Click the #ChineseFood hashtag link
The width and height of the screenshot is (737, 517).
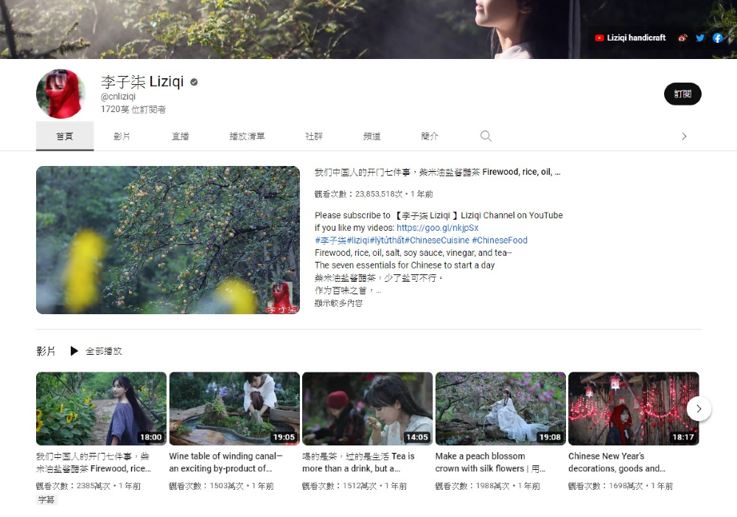pyautogui.click(x=500, y=240)
